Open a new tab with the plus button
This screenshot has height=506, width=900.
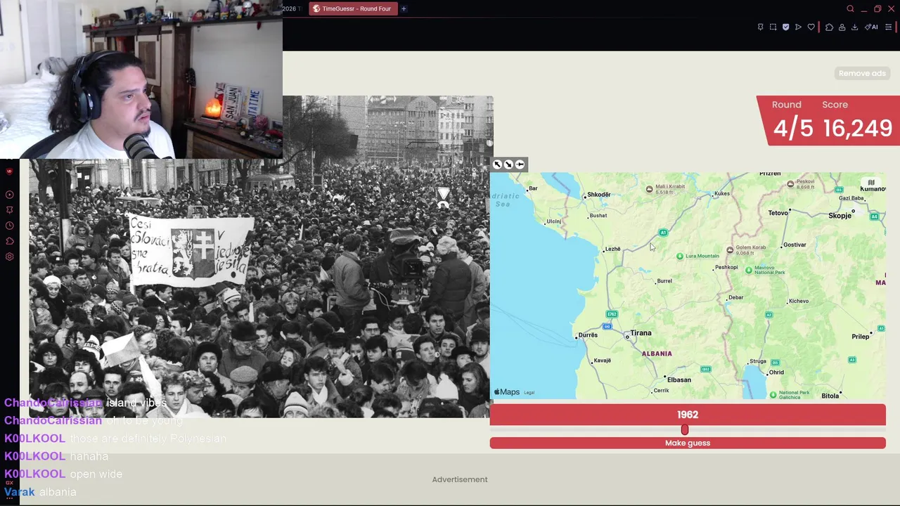click(404, 8)
